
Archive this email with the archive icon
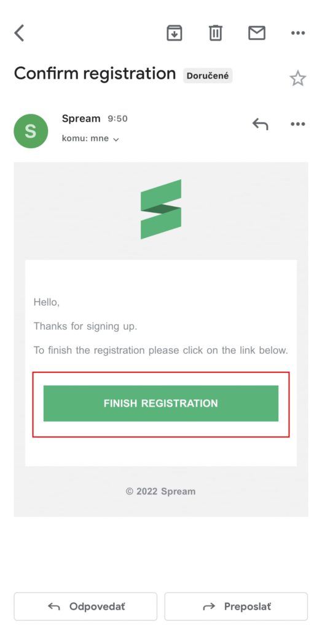(x=175, y=33)
